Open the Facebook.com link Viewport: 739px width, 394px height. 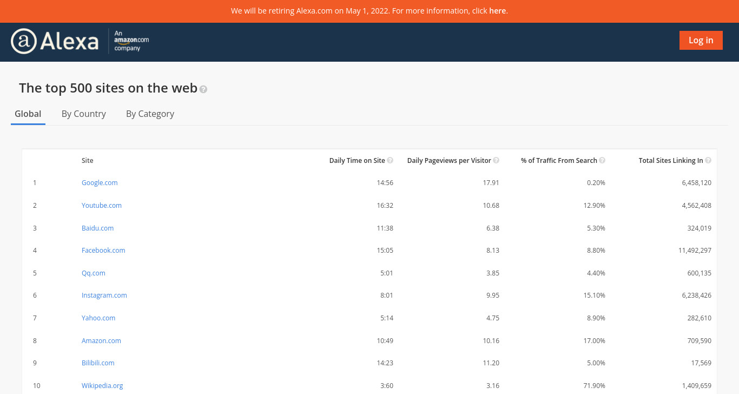(x=103, y=251)
